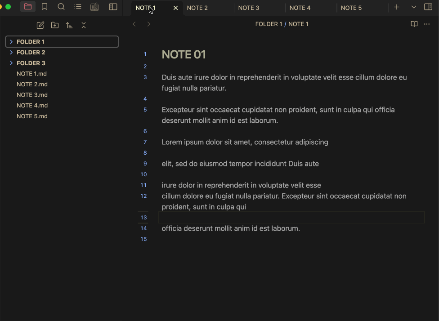Image resolution: width=439 pixels, height=321 pixels.
Task: Open NOTE 4.md in sidebar
Action: pos(32,106)
